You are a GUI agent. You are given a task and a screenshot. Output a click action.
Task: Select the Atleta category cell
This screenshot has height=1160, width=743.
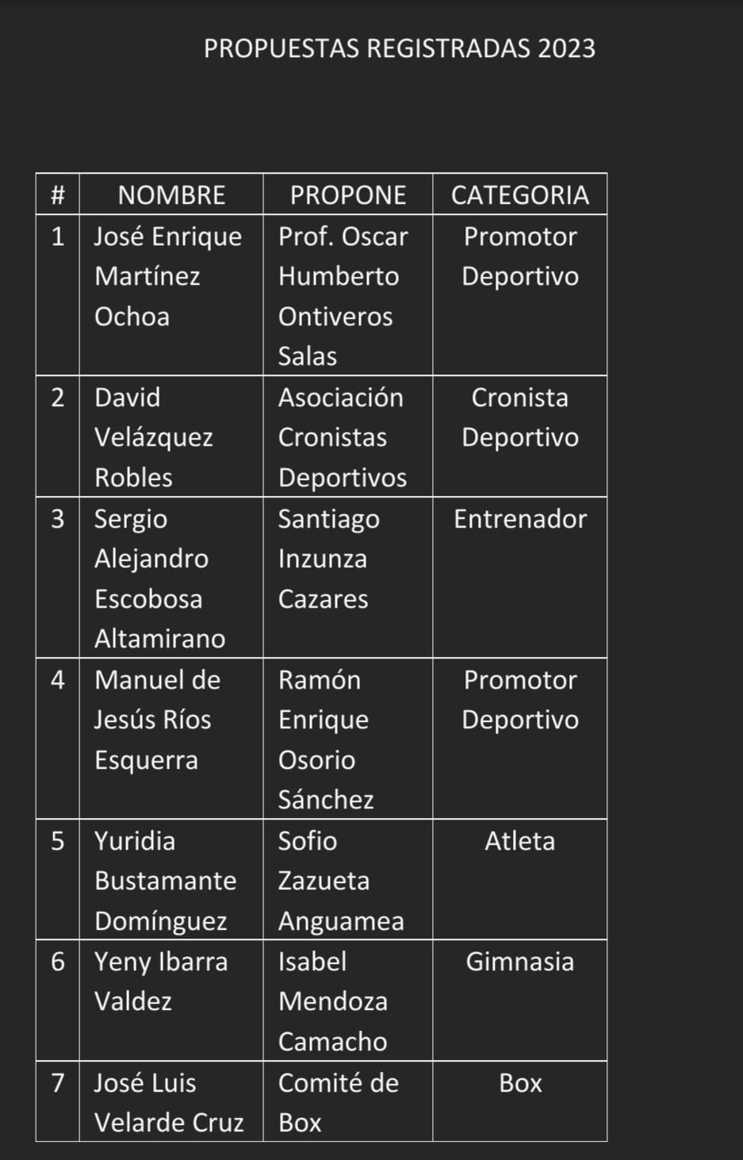520,880
